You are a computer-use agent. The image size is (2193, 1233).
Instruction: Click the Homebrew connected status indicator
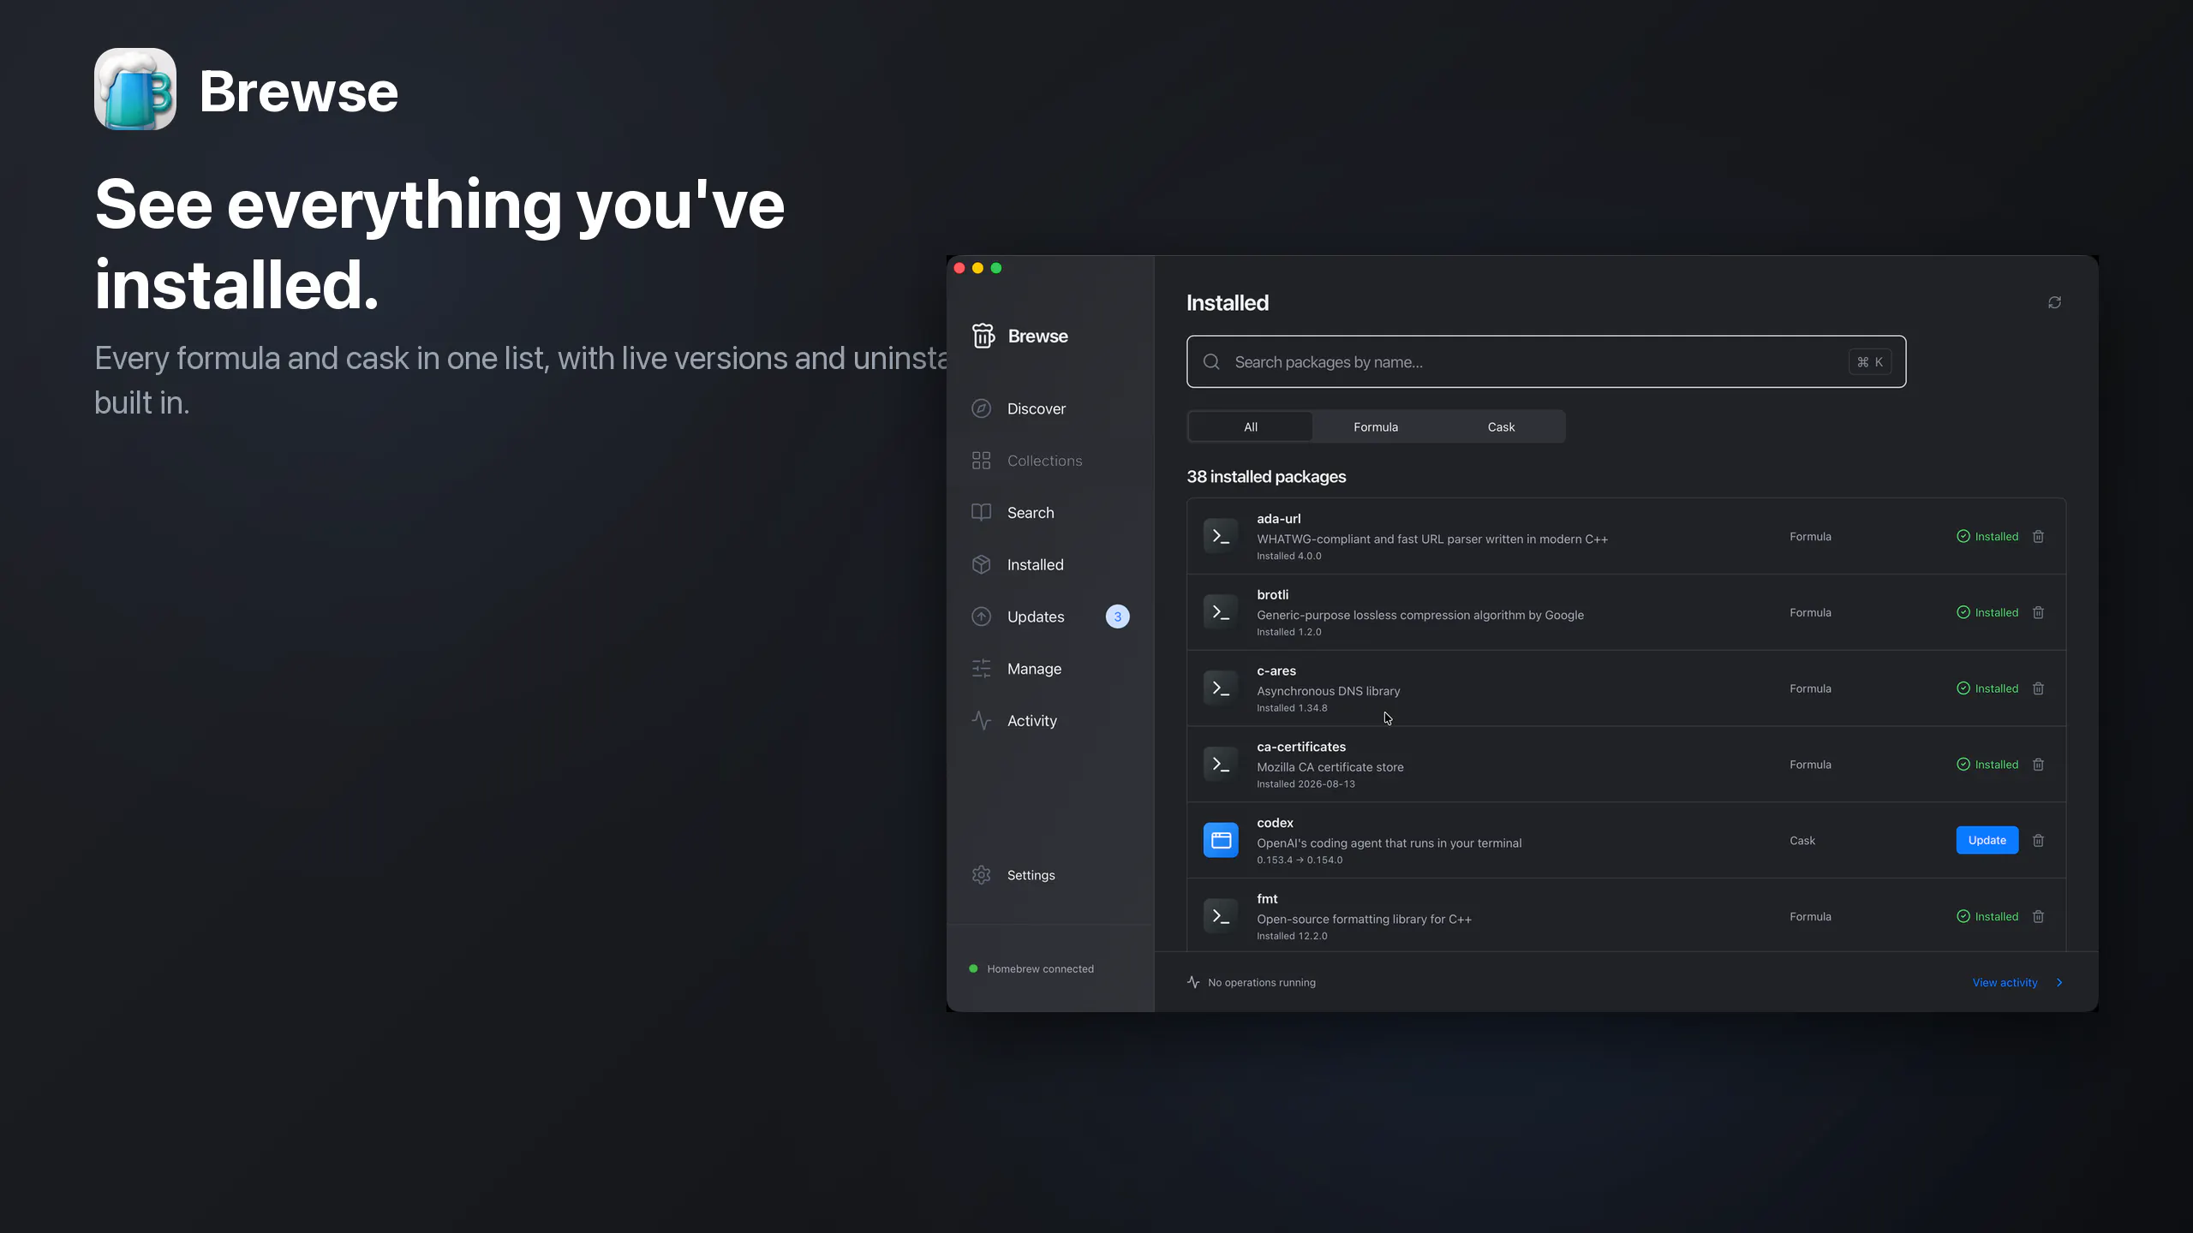click(1031, 968)
